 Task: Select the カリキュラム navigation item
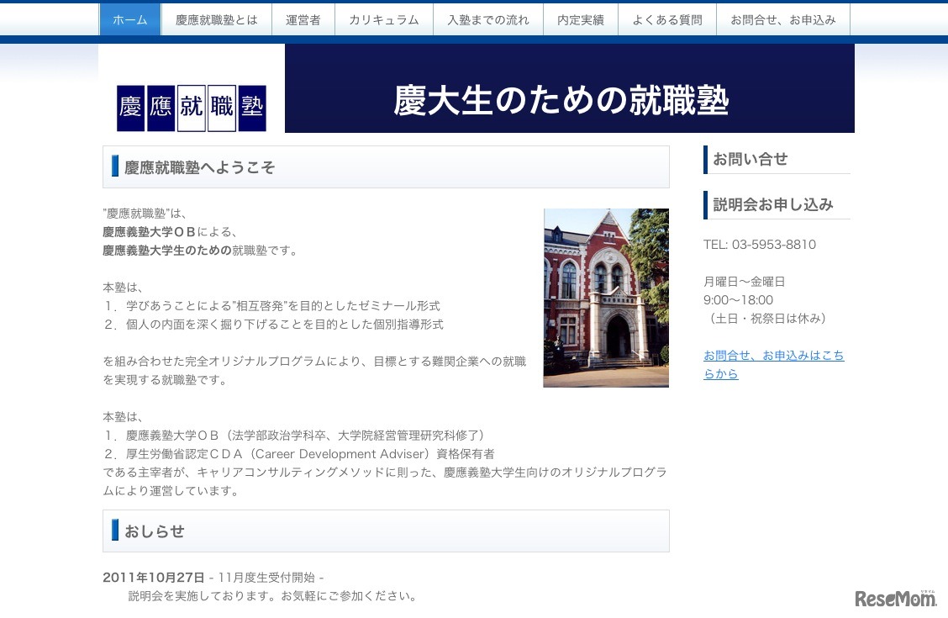(383, 20)
